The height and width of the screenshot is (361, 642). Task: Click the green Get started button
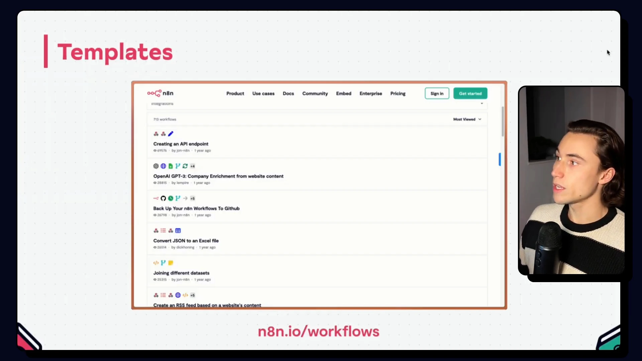(x=470, y=94)
